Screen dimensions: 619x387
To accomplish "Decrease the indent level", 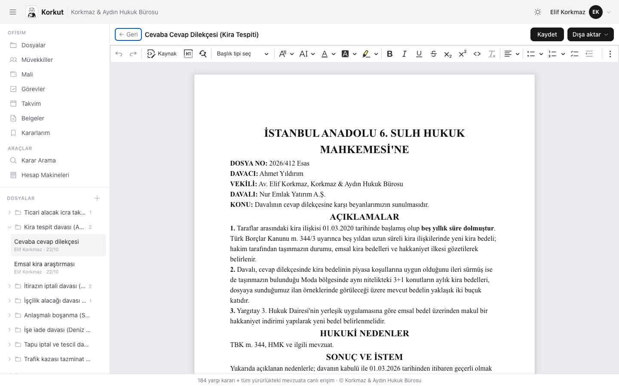I will click(589, 54).
